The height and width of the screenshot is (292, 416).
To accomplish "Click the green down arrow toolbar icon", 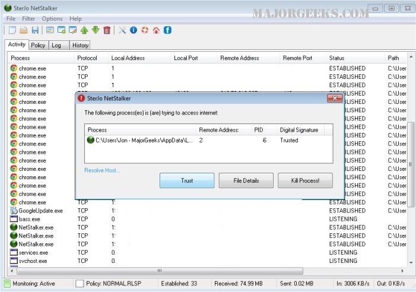I will click(x=96, y=30).
